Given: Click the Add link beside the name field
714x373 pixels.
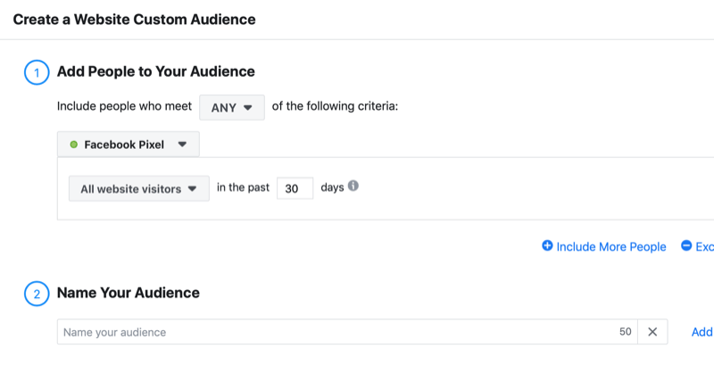Looking at the screenshot, I should [702, 332].
